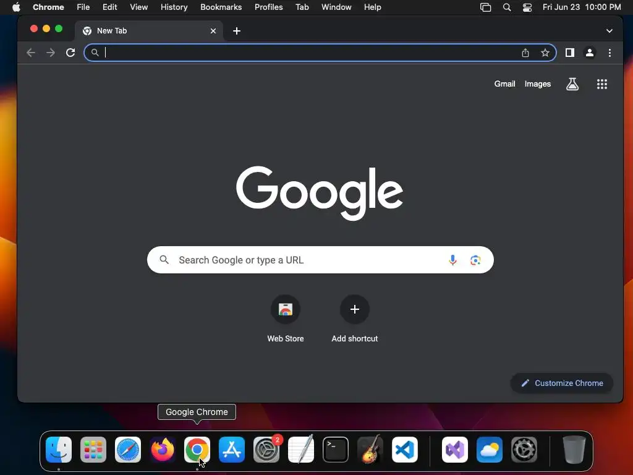Open Visual Studio purple icon in Dock

[455, 450]
